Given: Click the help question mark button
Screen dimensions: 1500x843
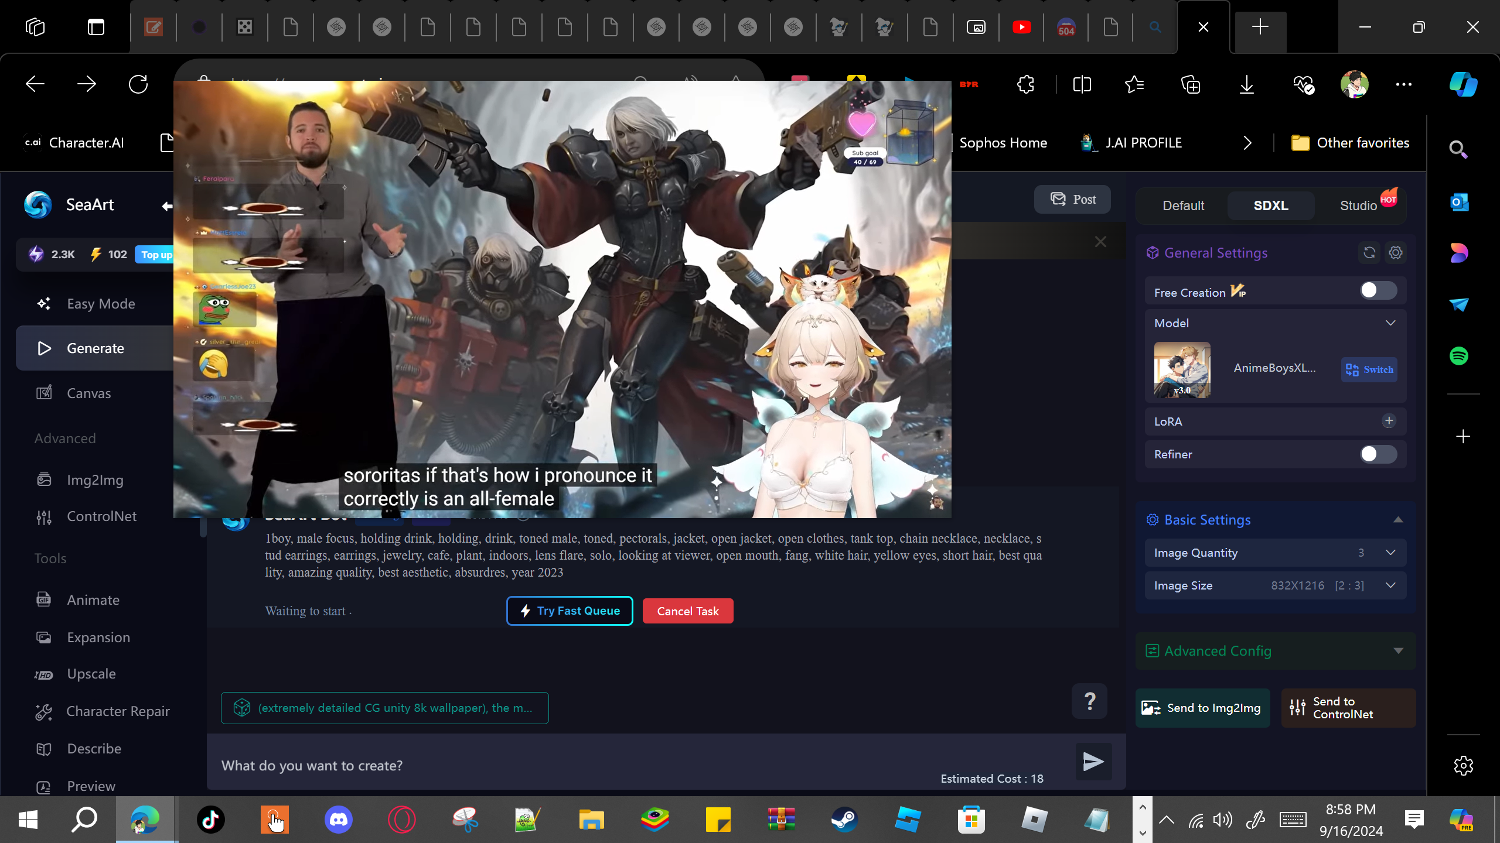Looking at the screenshot, I should click(x=1089, y=701).
